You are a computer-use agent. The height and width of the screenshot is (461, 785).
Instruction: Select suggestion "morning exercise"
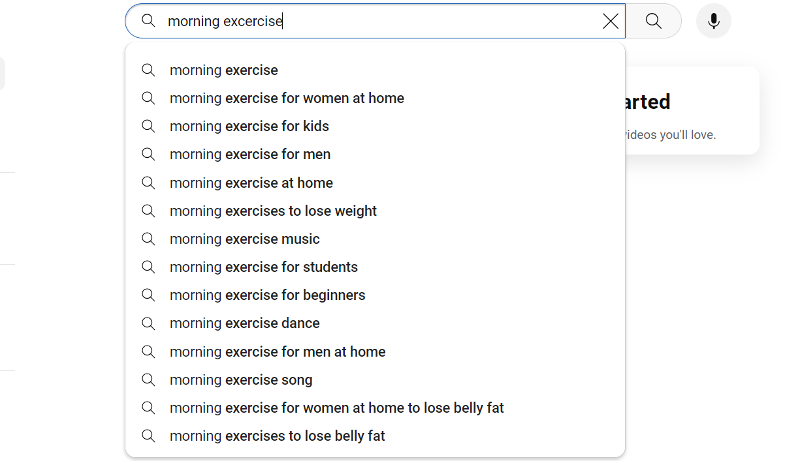coord(224,70)
